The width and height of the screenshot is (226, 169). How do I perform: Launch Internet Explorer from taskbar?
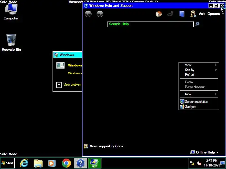click(24, 163)
